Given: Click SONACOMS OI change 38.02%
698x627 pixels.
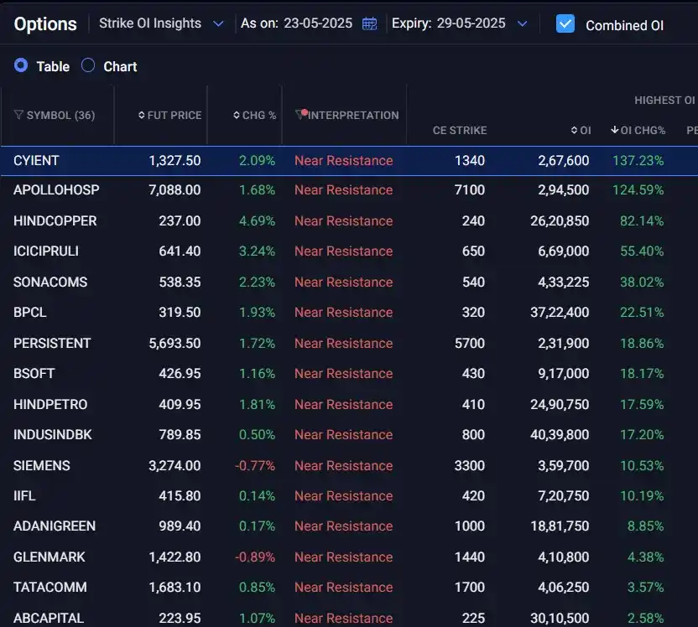Looking at the screenshot, I should click(x=642, y=282).
